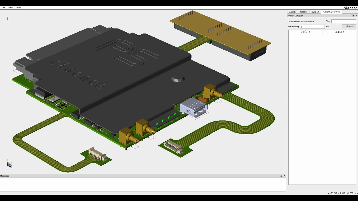Click the cursor coordinates readout in status bar
Viewport: 358px width, 201px height.
pos(343,193)
